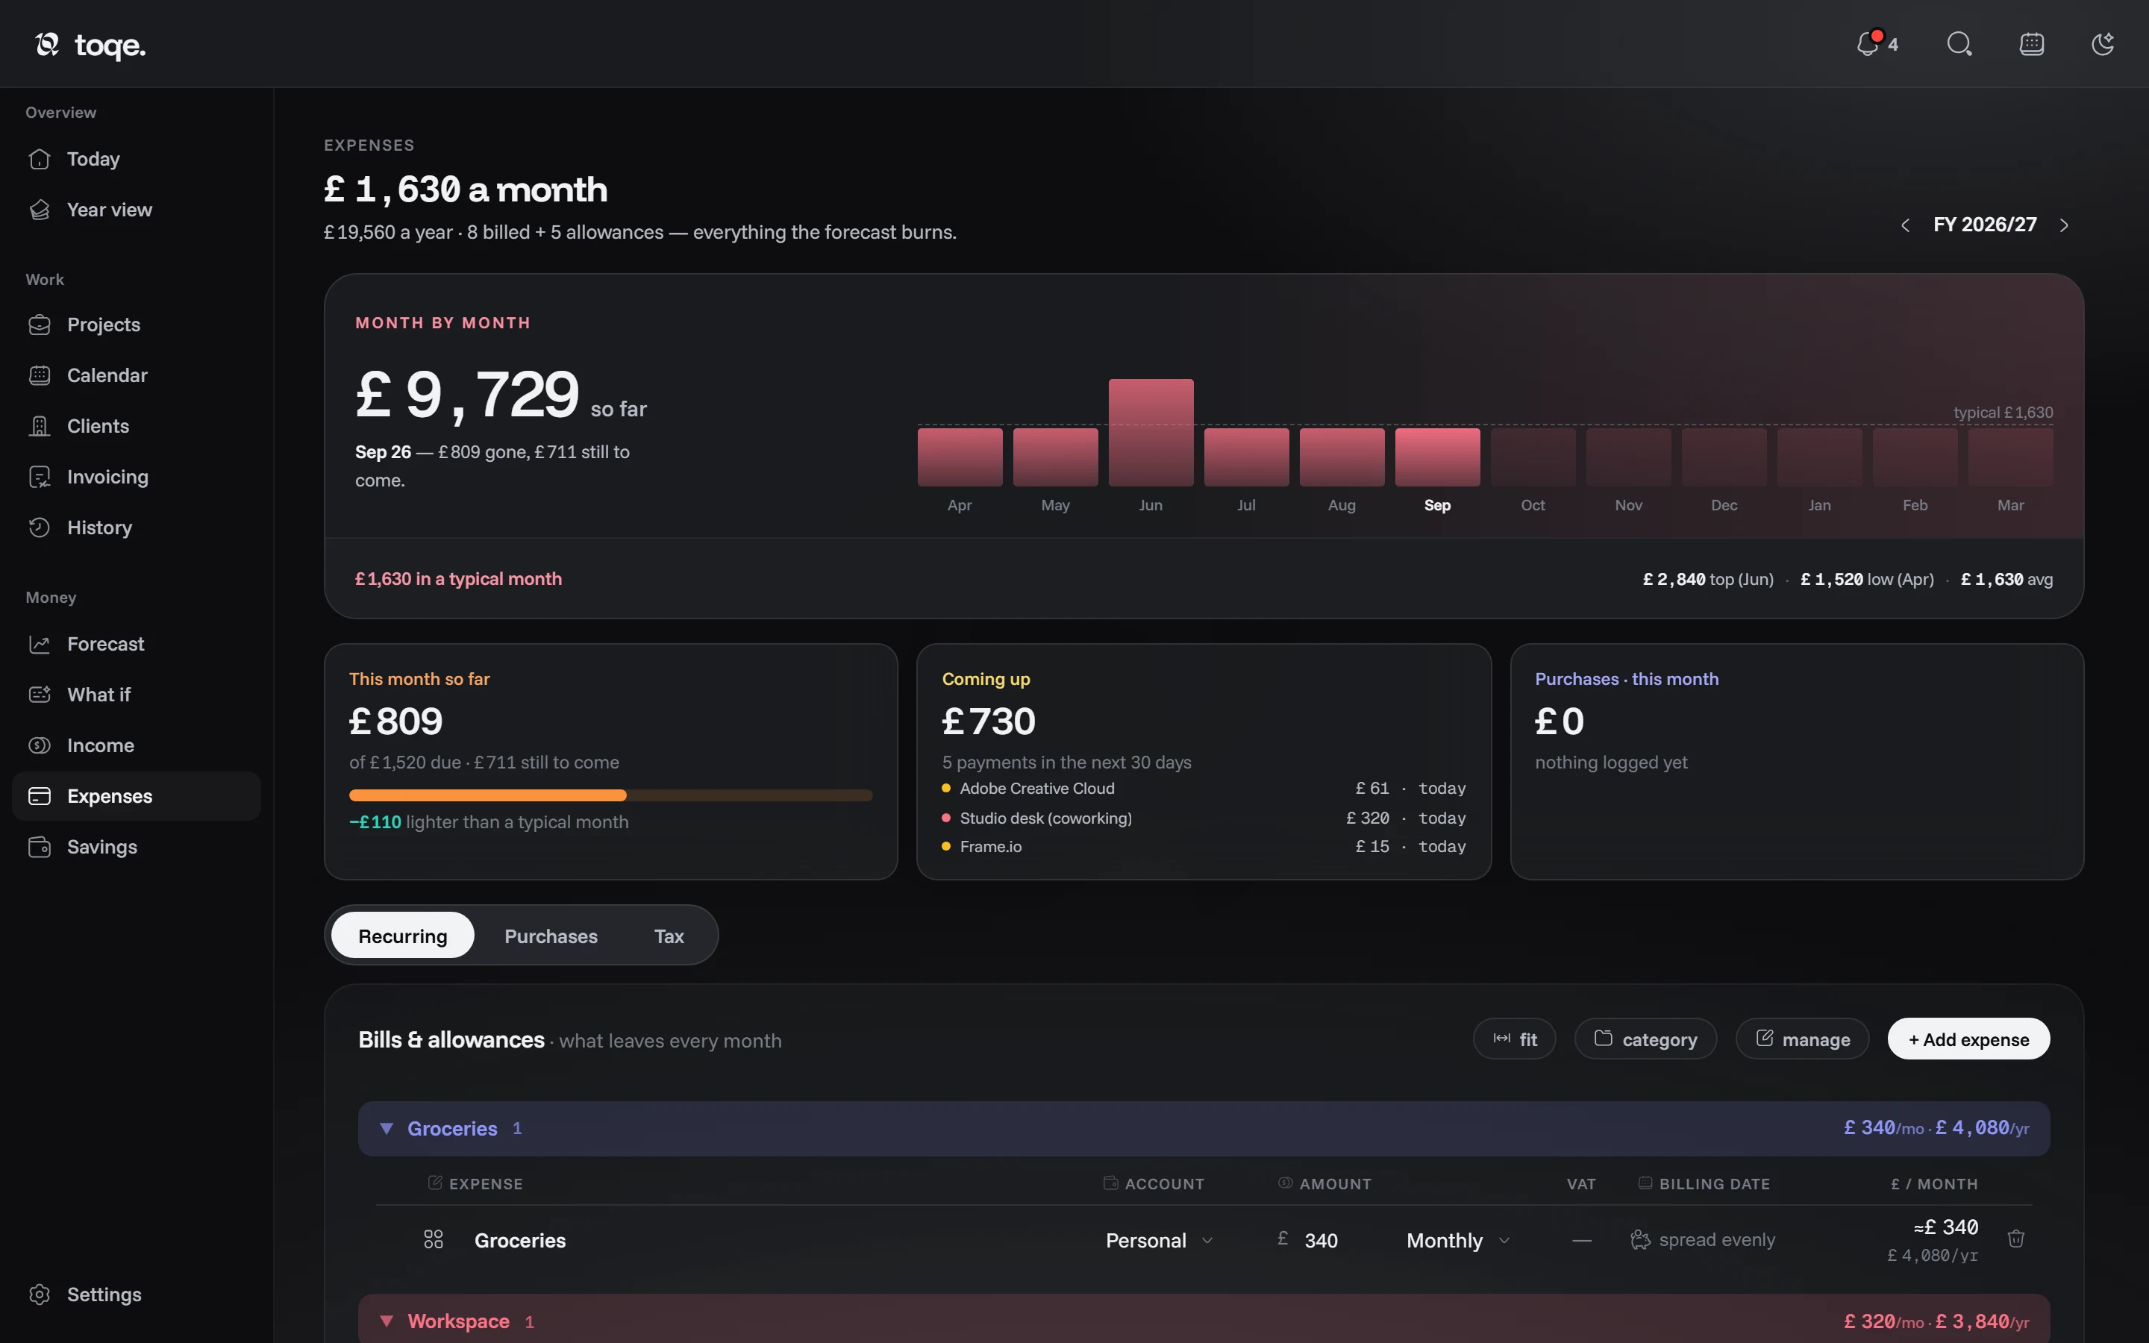2149x1343 pixels.
Task: Open Projects in sidebar
Action: click(x=136, y=325)
